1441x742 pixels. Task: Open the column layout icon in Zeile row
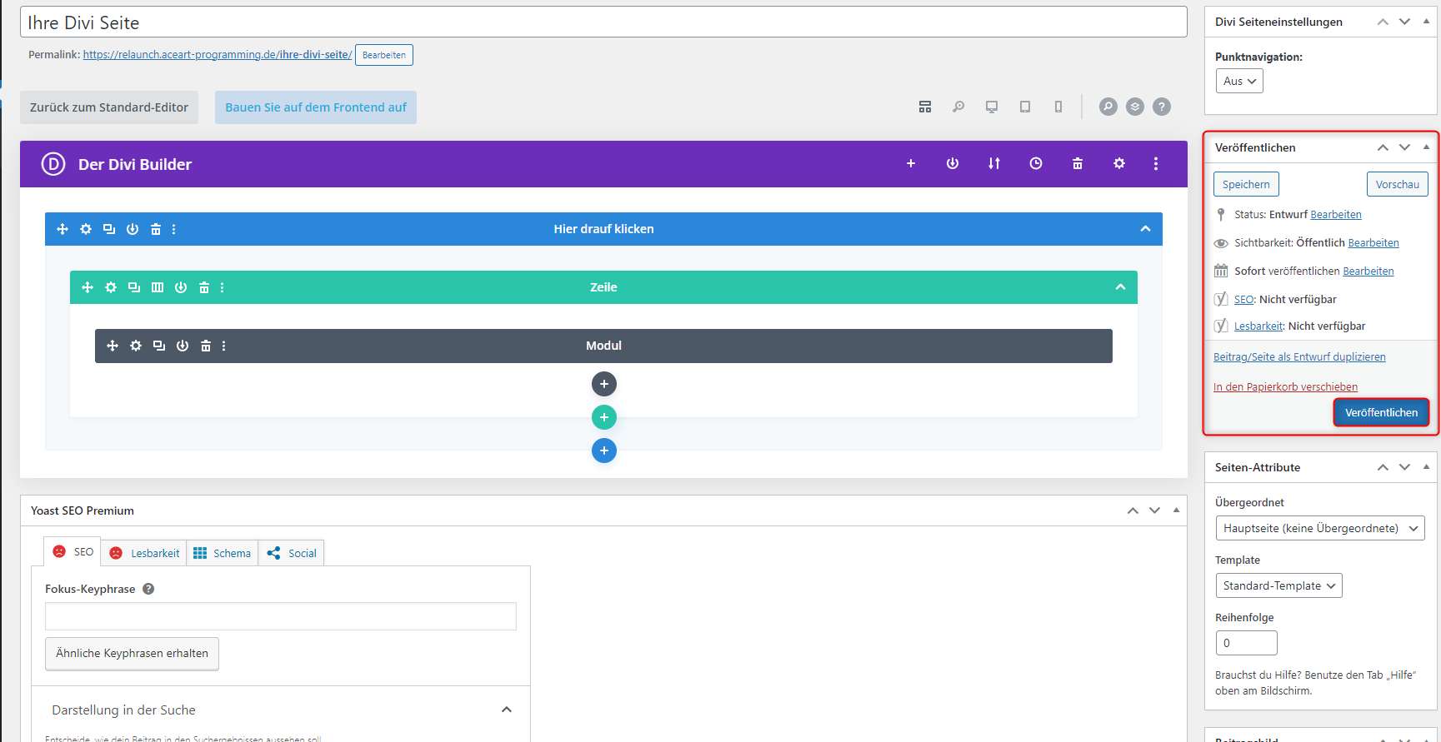(158, 287)
